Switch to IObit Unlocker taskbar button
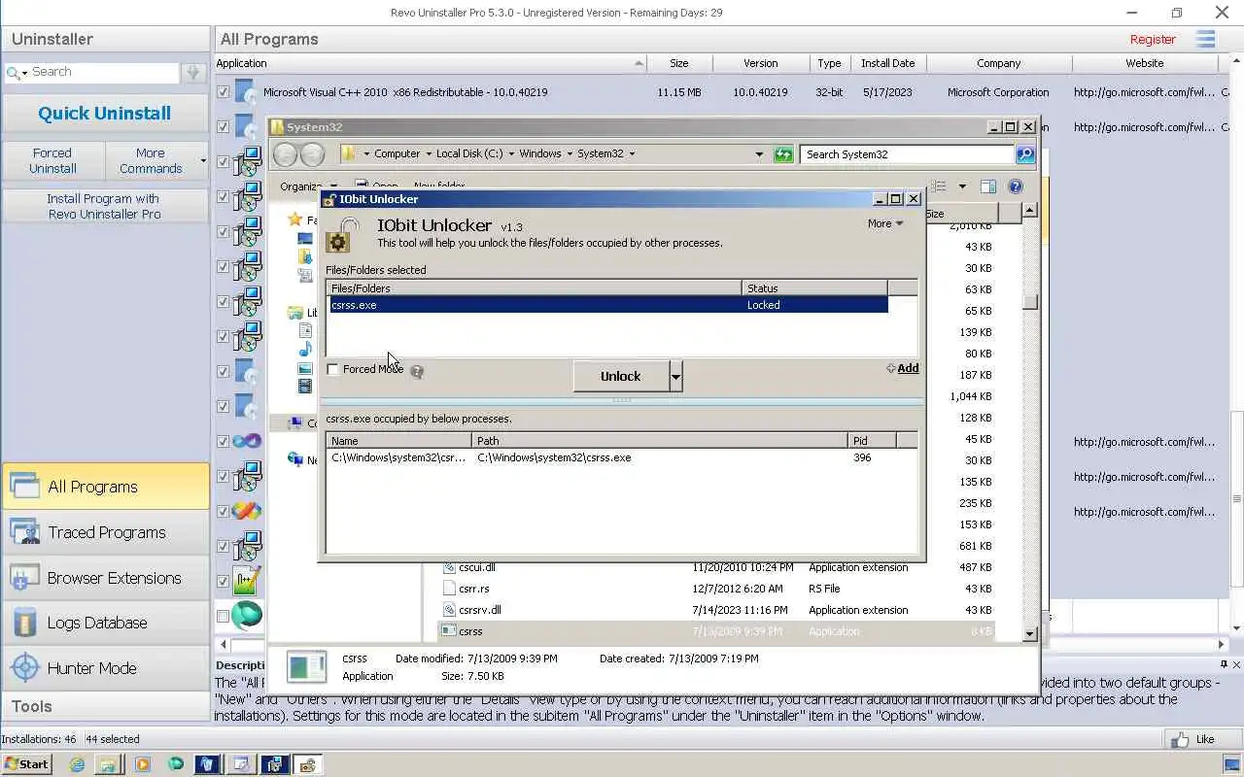Screen dimensions: 1244x777 (307, 764)
